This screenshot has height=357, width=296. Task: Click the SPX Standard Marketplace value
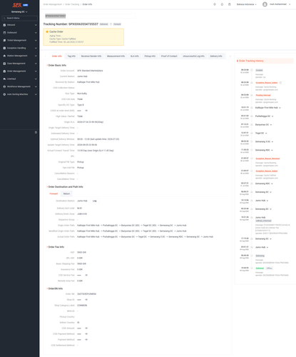point(90,71)
